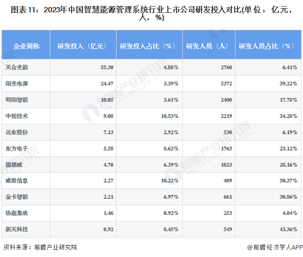Click the 企业简称 column header

[x=26, y=45]
